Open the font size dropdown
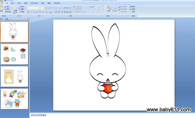Screen dimensions: 195x118 pyautogui.click(x=42, y=8)
